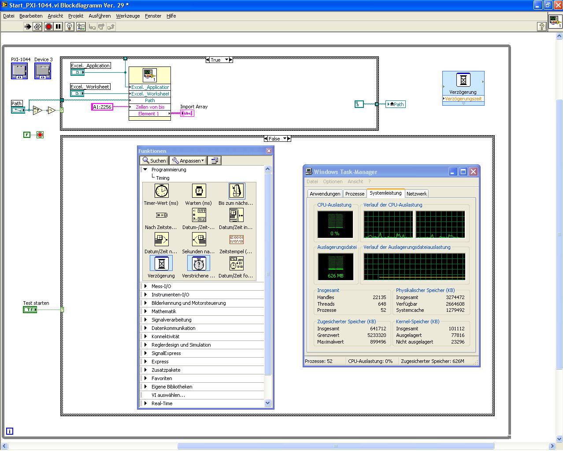
Task: Click the Anpassen button in the palette
Action: (188, 161)
